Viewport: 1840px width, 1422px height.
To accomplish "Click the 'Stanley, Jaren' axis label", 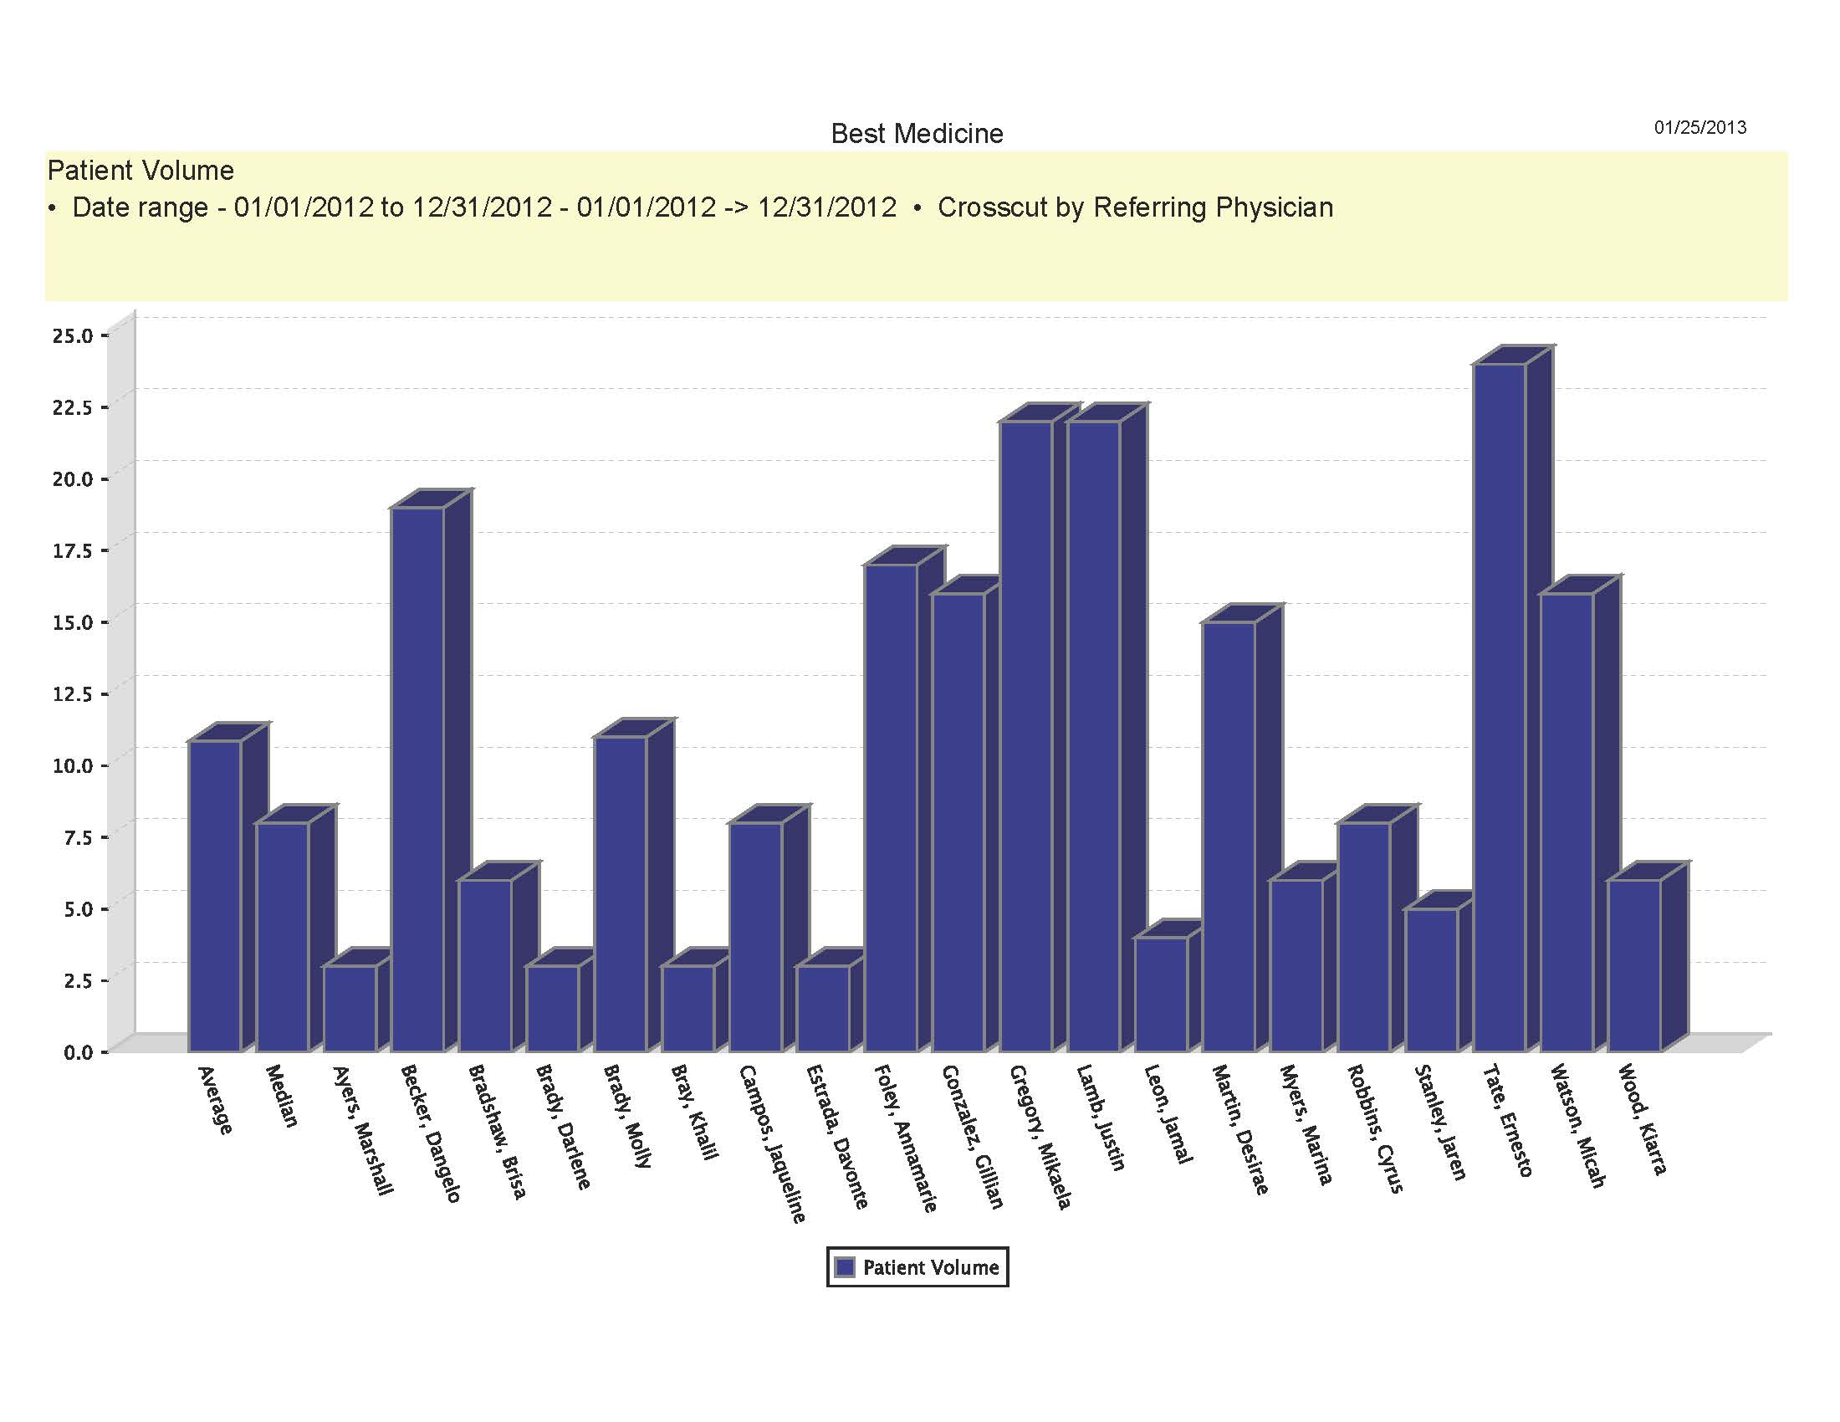I will click(x=1441, y=1123).
